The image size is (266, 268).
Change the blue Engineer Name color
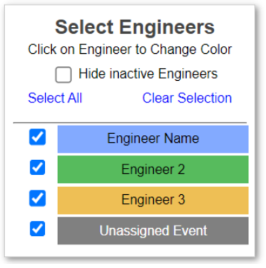tap(153, 139)
